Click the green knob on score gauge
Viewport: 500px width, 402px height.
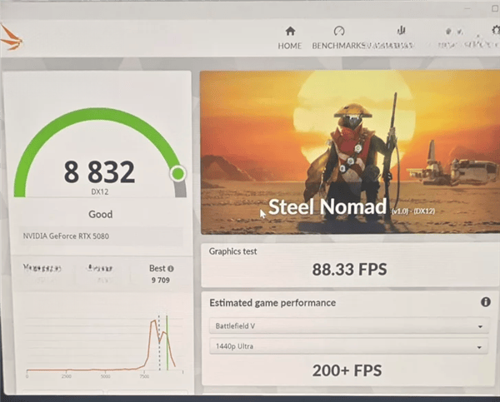coord(178,174)
